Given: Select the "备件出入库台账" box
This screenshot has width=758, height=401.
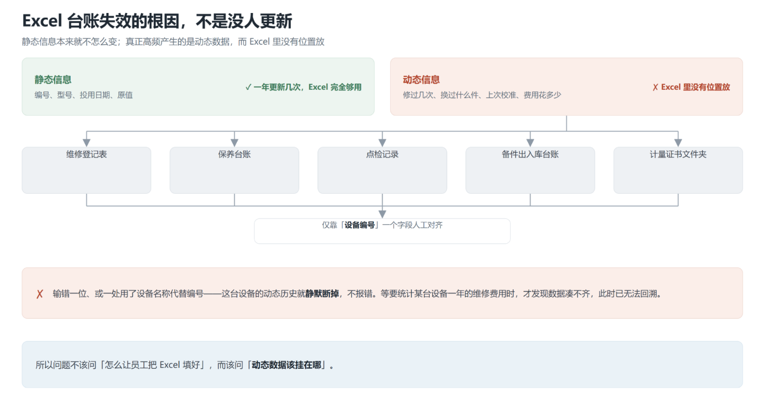Looking at the screenshot, I should pos(530,170).
